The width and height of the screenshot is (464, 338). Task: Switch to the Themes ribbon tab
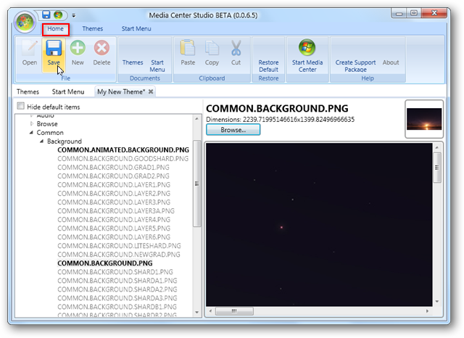point(93,29)
